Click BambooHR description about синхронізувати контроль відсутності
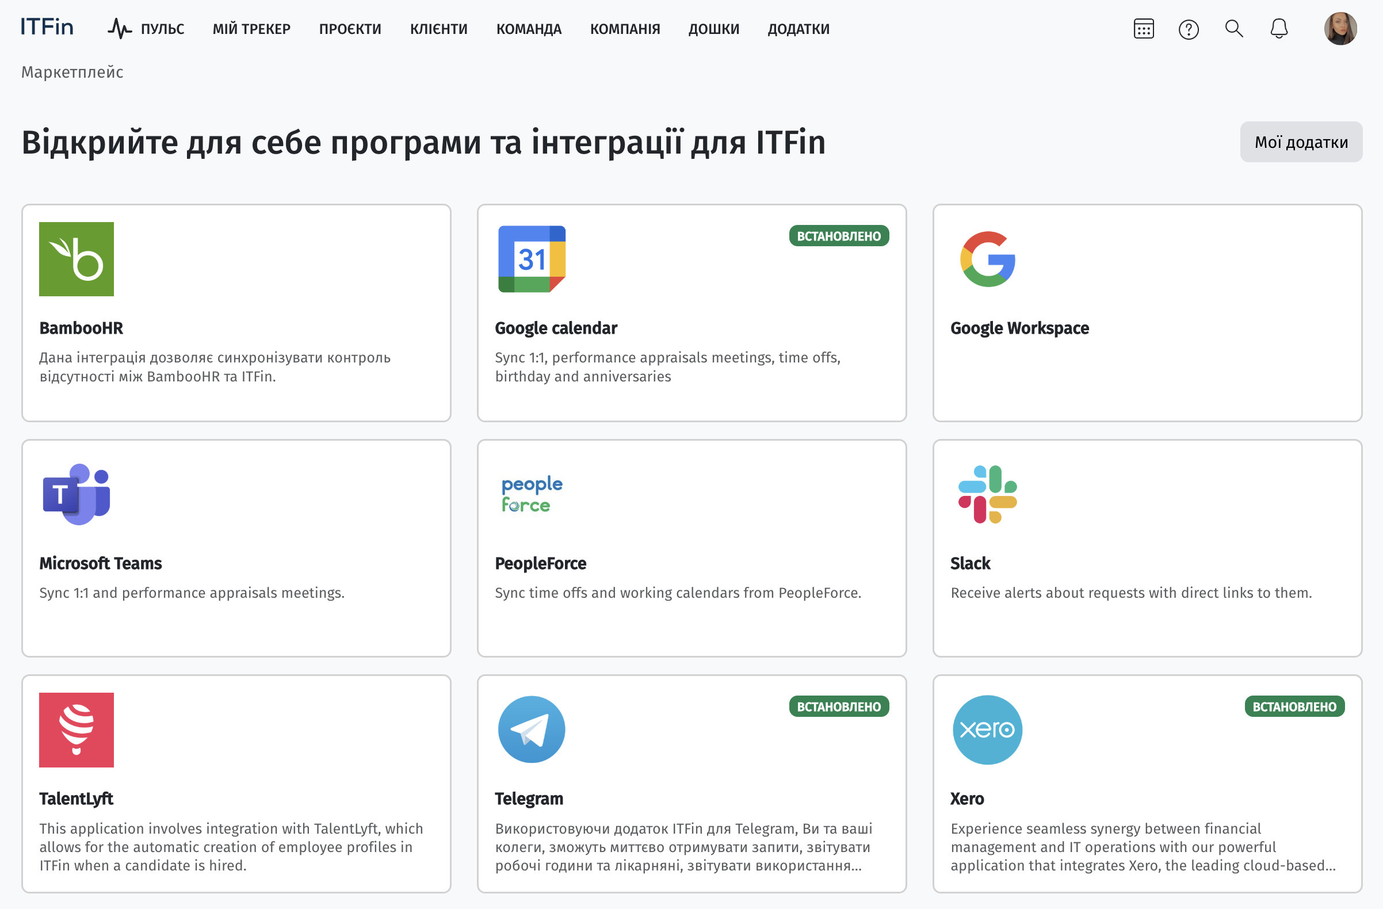 point(215,366)
